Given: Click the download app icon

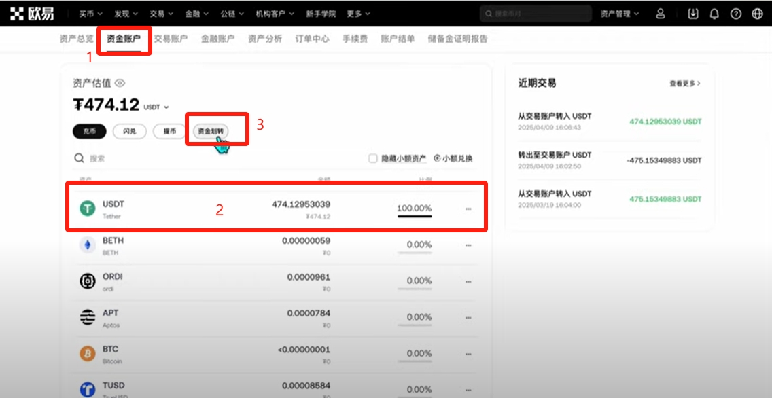Looking at the screenshot, I should (x=693, y=14).
